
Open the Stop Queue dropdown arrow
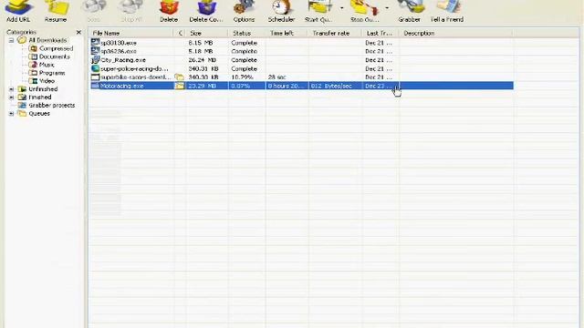(x=387, y=8)
